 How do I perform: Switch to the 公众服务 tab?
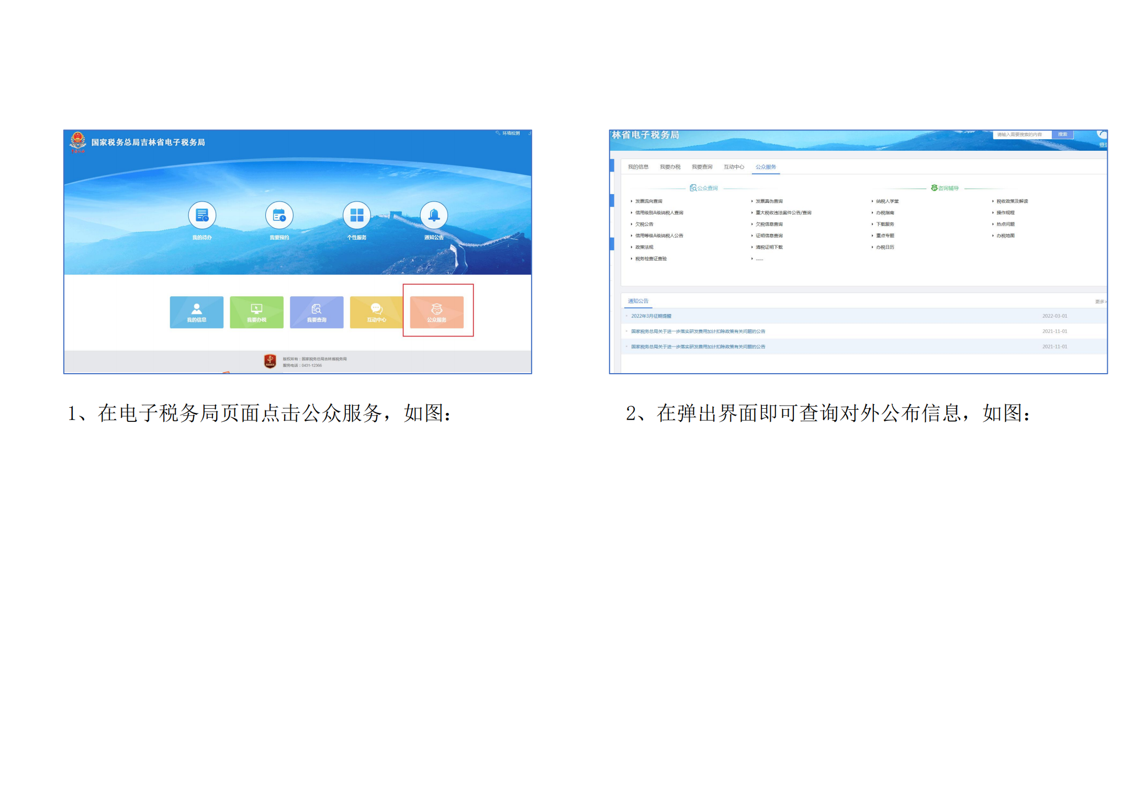coord(766,167)
